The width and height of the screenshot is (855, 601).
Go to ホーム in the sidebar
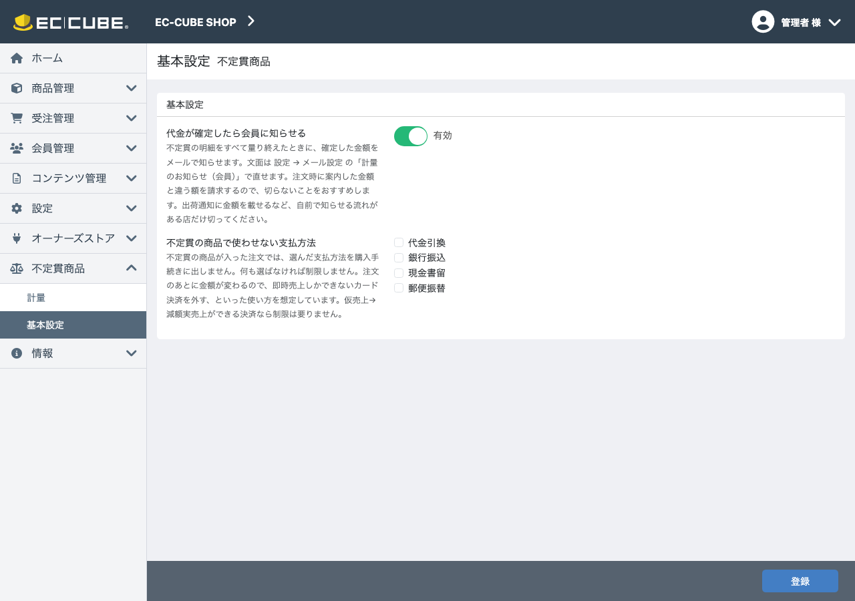(73, 58)
